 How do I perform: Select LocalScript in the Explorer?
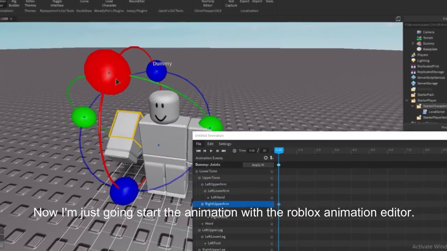point(437,112)
